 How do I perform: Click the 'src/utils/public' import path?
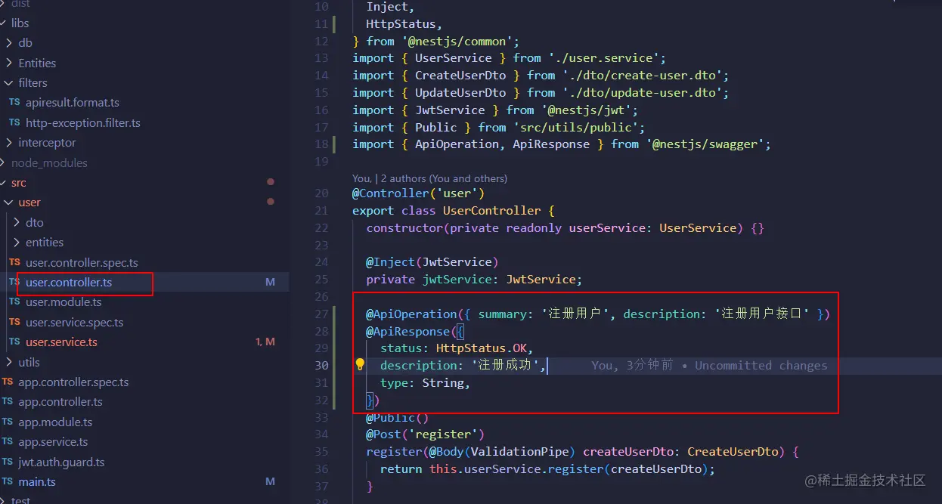pos(578,128)
